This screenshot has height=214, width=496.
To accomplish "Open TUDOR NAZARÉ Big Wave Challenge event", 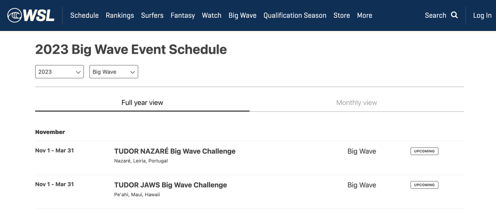I will 175,151.
